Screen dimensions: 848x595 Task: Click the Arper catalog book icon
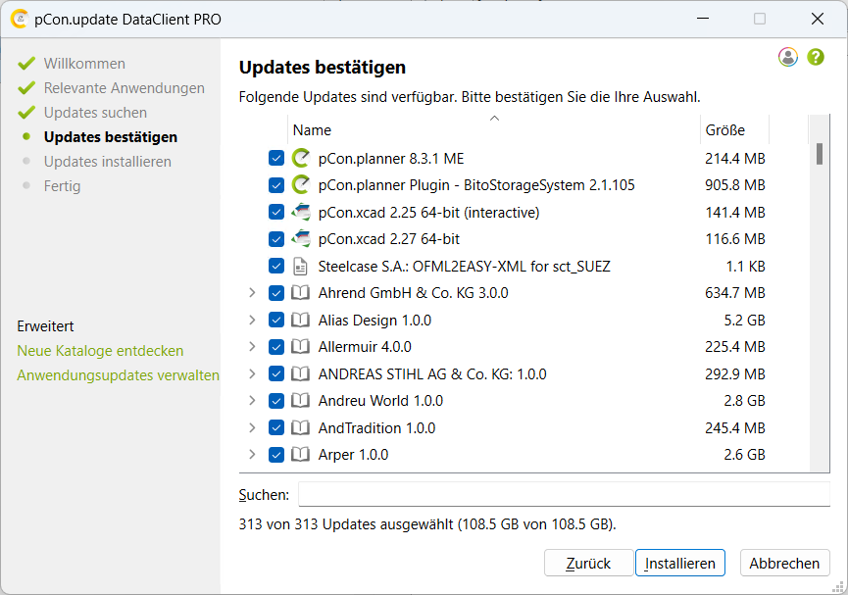[x=300, y=454]
